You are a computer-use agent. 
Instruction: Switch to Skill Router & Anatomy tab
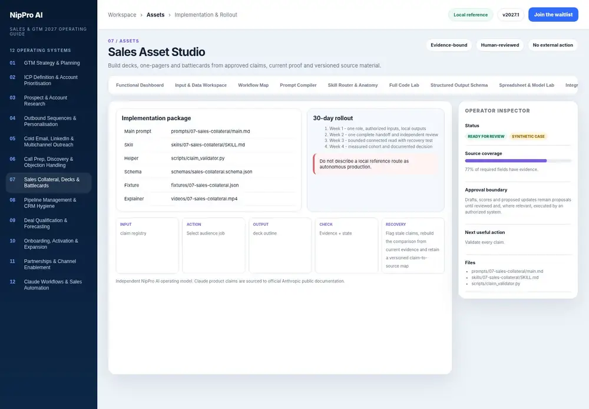(353, 85)
